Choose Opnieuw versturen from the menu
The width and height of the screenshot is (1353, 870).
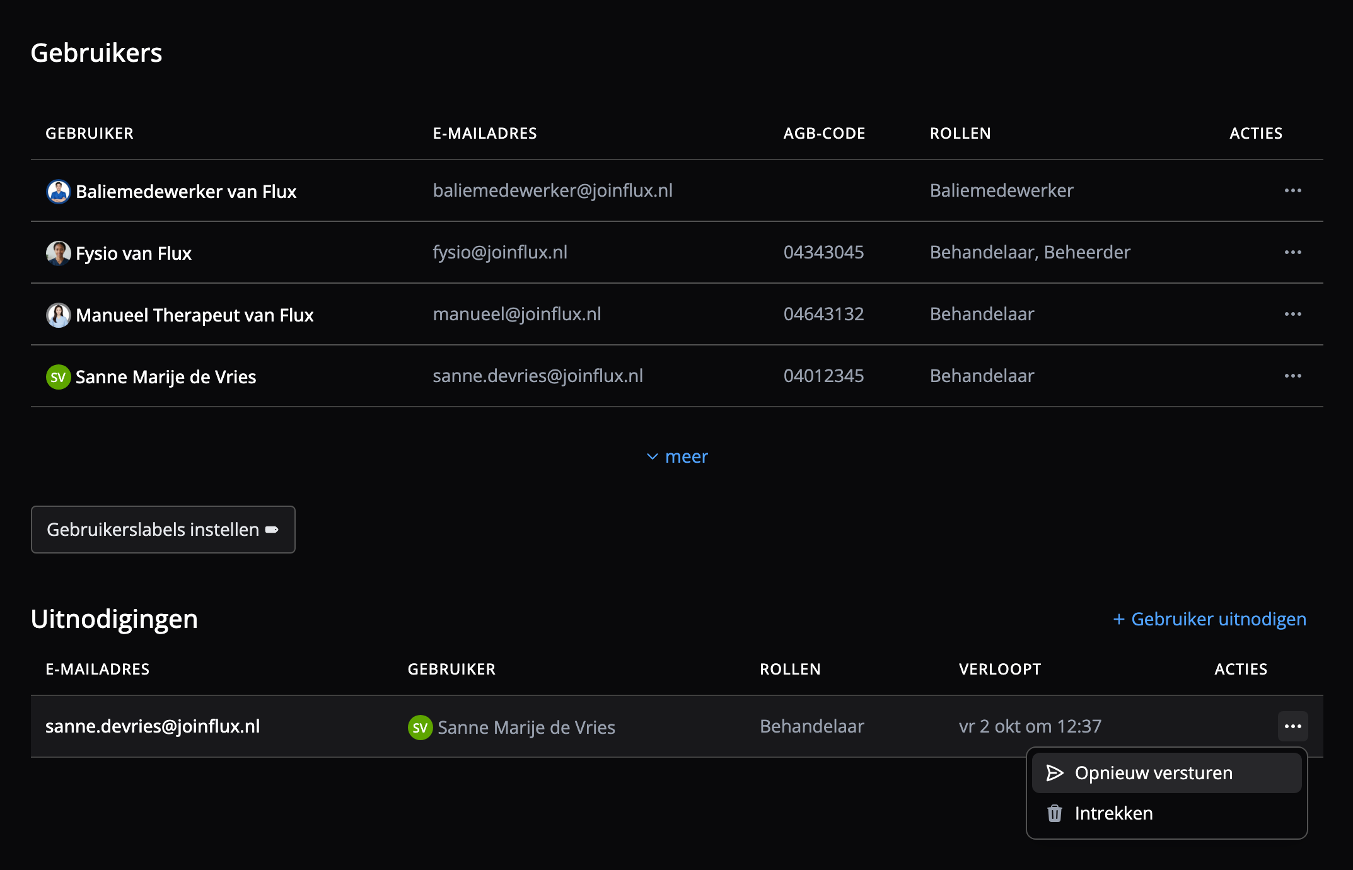pos(1166,773)
